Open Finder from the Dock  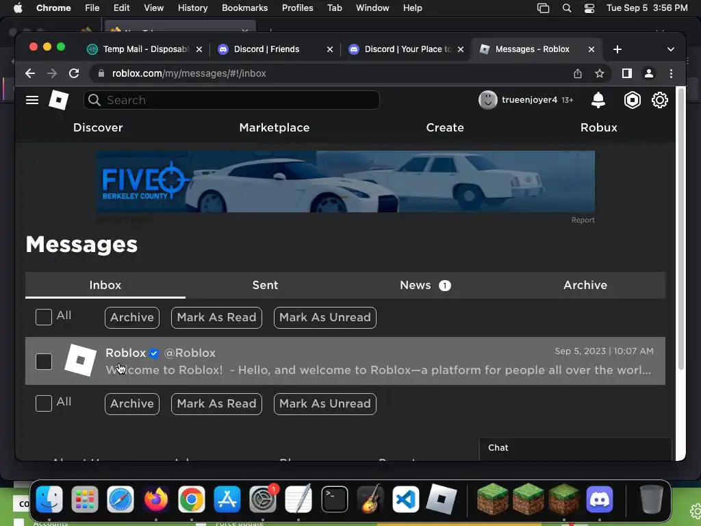(x=49, y=499)
